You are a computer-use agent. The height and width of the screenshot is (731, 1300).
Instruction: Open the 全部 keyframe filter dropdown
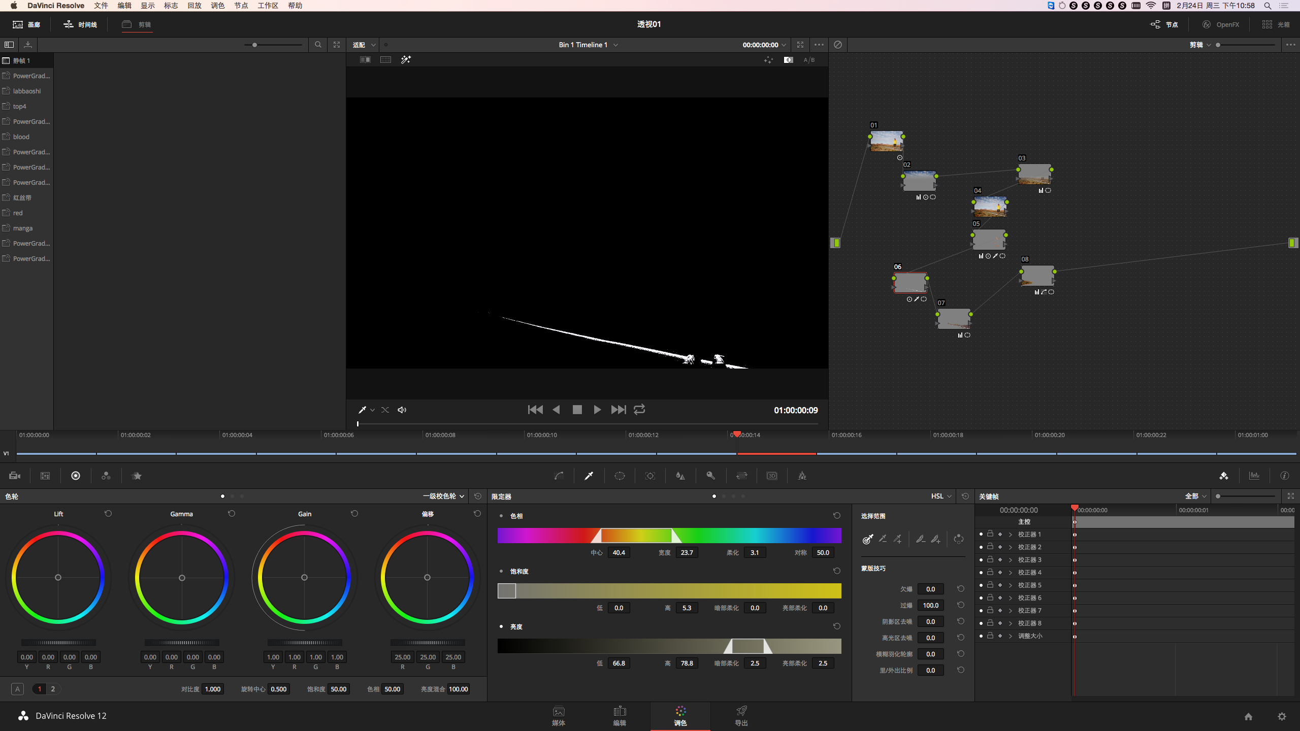tap(1195, 496)
